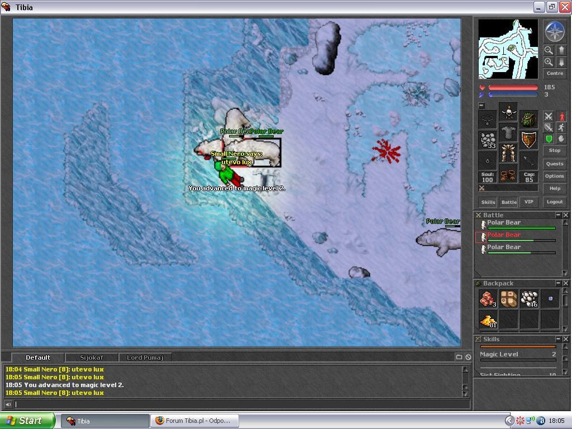
Task: Select the gold coins stack of 81
Action: click(x=488, y=320)
